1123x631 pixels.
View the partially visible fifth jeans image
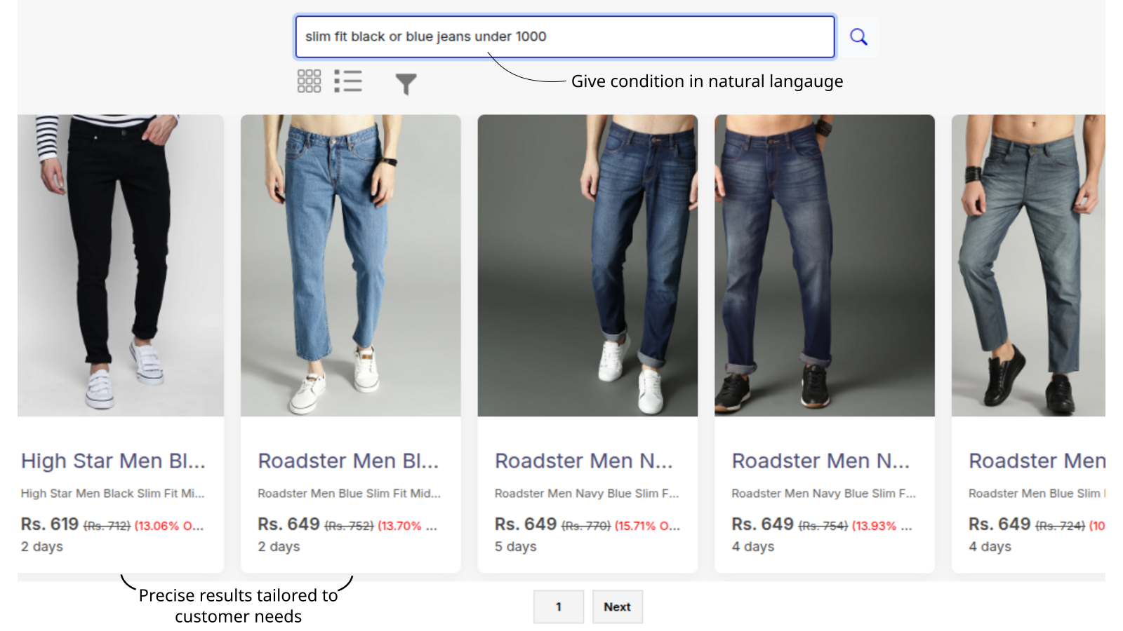tap(1028, 265)
